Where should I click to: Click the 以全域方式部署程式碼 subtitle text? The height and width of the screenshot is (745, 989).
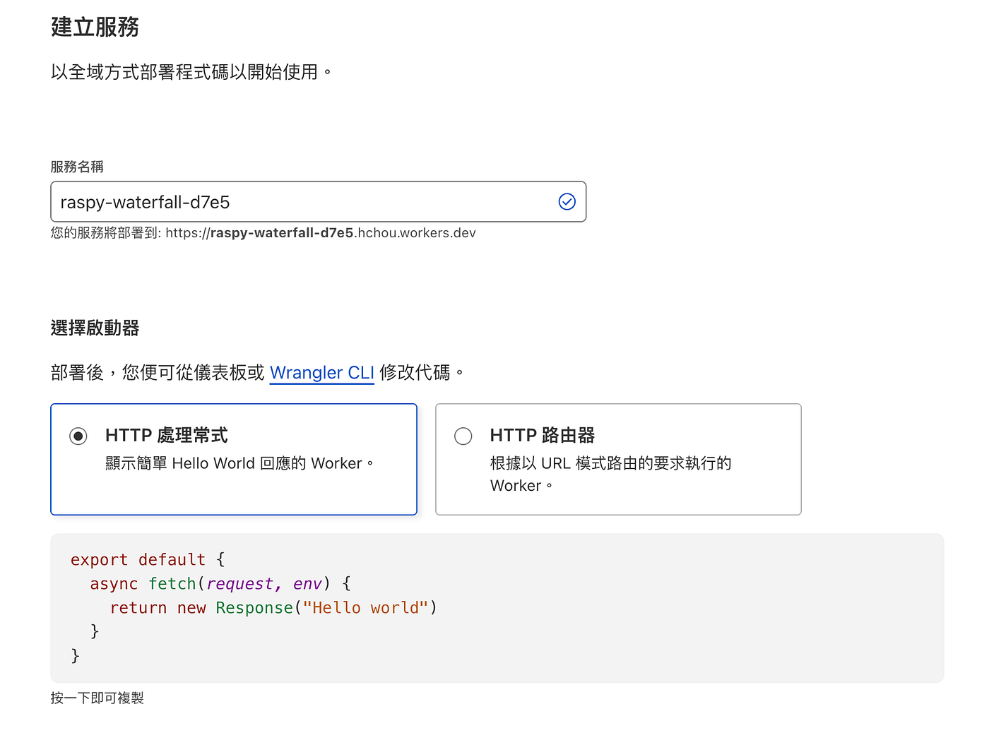[x=191, y=72]
